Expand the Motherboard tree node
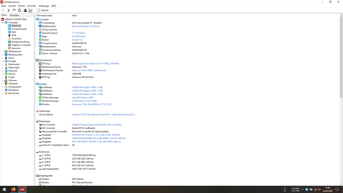The image size is (343, 193). 2,52
